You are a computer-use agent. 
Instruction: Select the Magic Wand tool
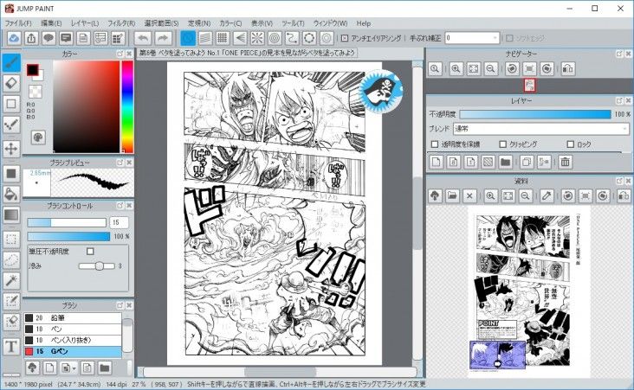(x=11, y=280)
